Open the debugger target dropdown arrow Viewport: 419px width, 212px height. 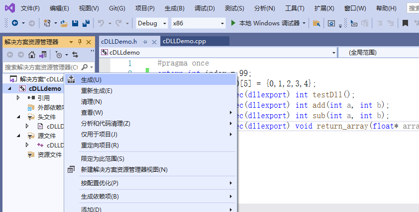[304, 23]
